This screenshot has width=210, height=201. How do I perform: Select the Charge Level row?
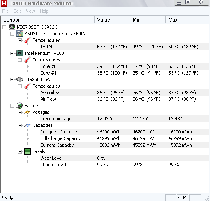tap(124, 165)
